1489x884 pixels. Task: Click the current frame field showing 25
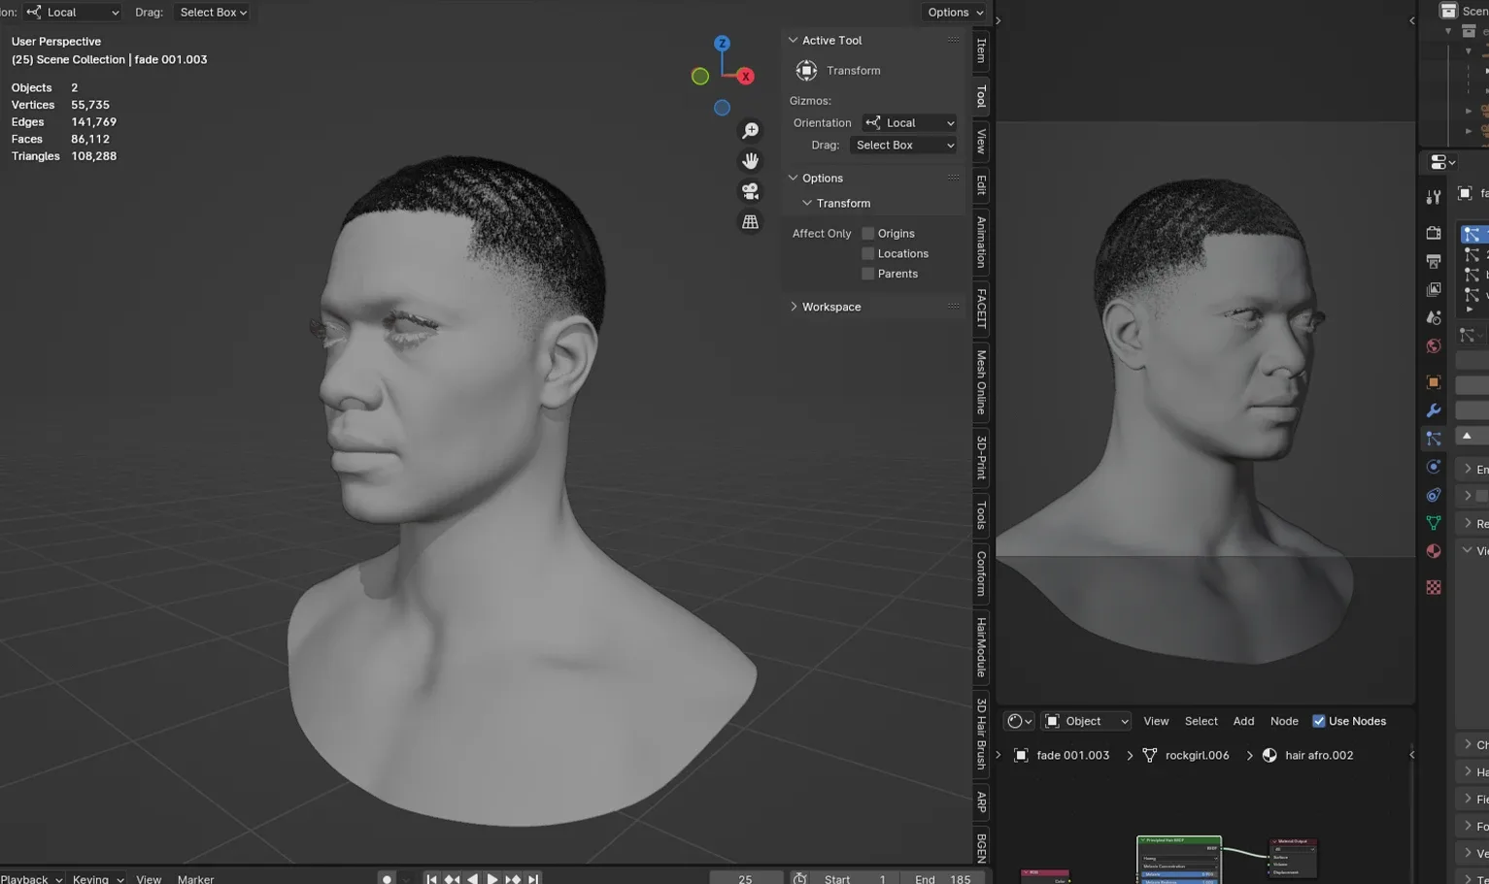(746, 878)
